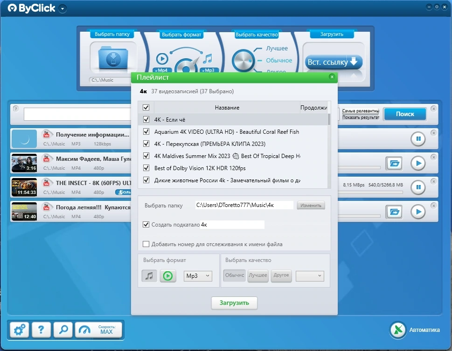Open the Выбрать папку tab
452x351 pixels.
point(112,34)
